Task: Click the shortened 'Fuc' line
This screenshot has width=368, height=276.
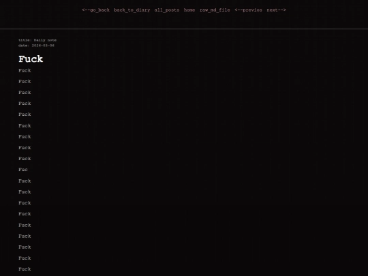Action: [x=23, y=170]
